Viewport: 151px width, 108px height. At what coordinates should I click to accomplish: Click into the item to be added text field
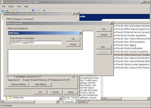click(36, 43)
